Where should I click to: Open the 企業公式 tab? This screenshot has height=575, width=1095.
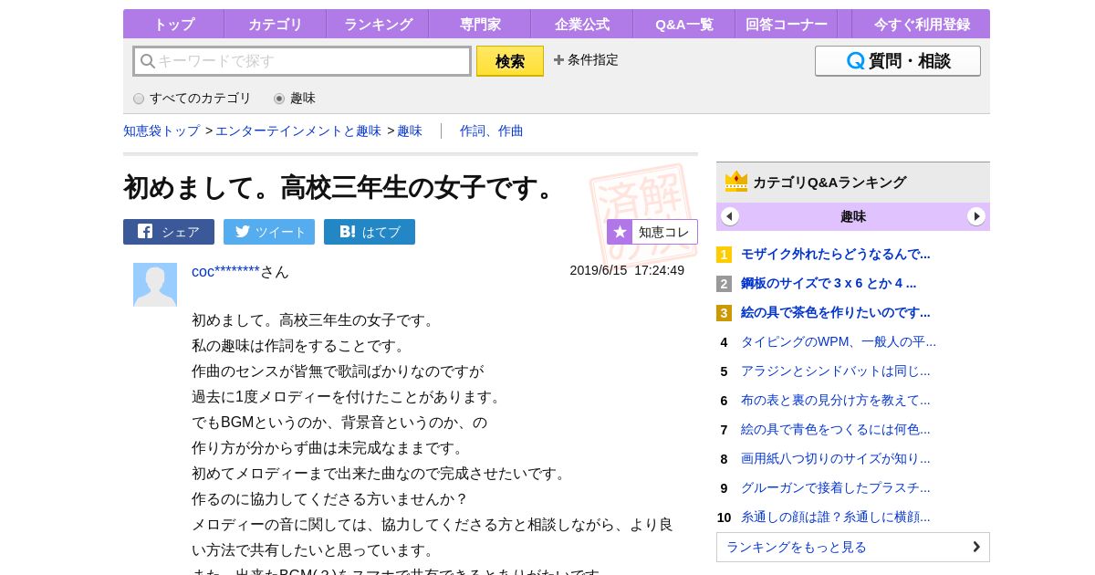[x=582, y=25]
